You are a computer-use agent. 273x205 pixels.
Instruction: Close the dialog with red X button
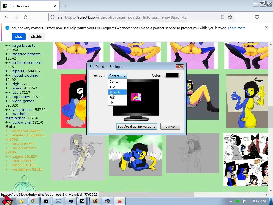[180, 66]
